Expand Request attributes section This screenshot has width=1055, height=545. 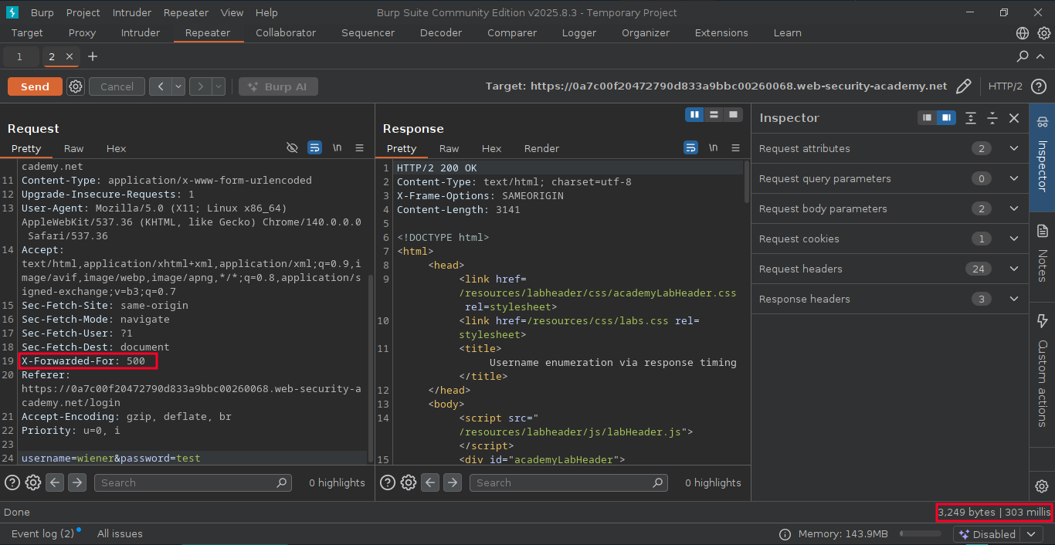(1014, 148)
